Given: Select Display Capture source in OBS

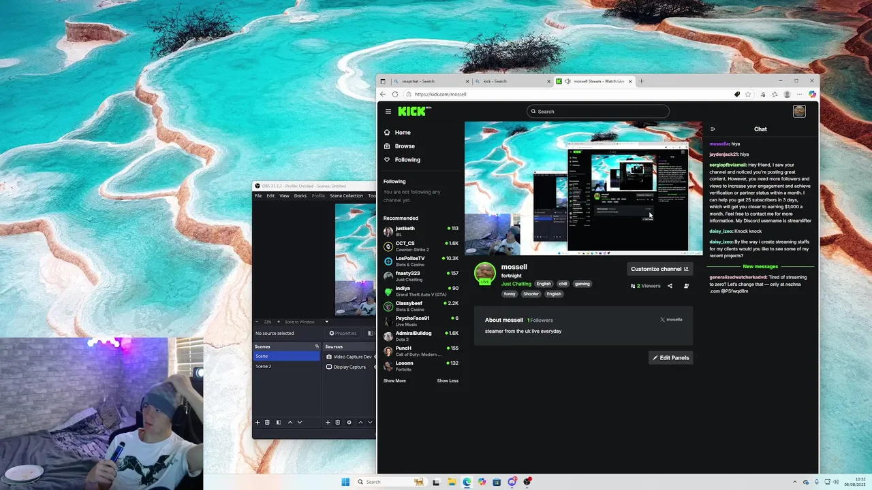Looking at the screenshot, I should tap(349, 367).
